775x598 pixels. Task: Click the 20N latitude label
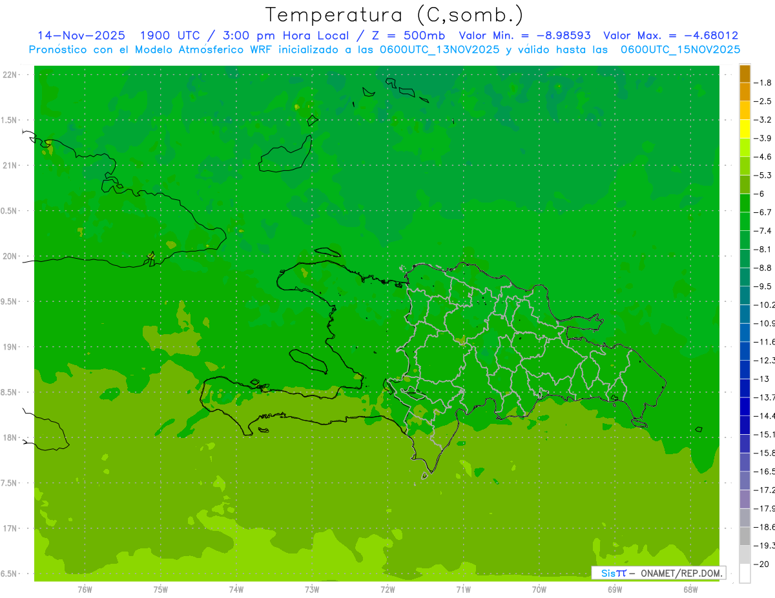pos(10,256)
